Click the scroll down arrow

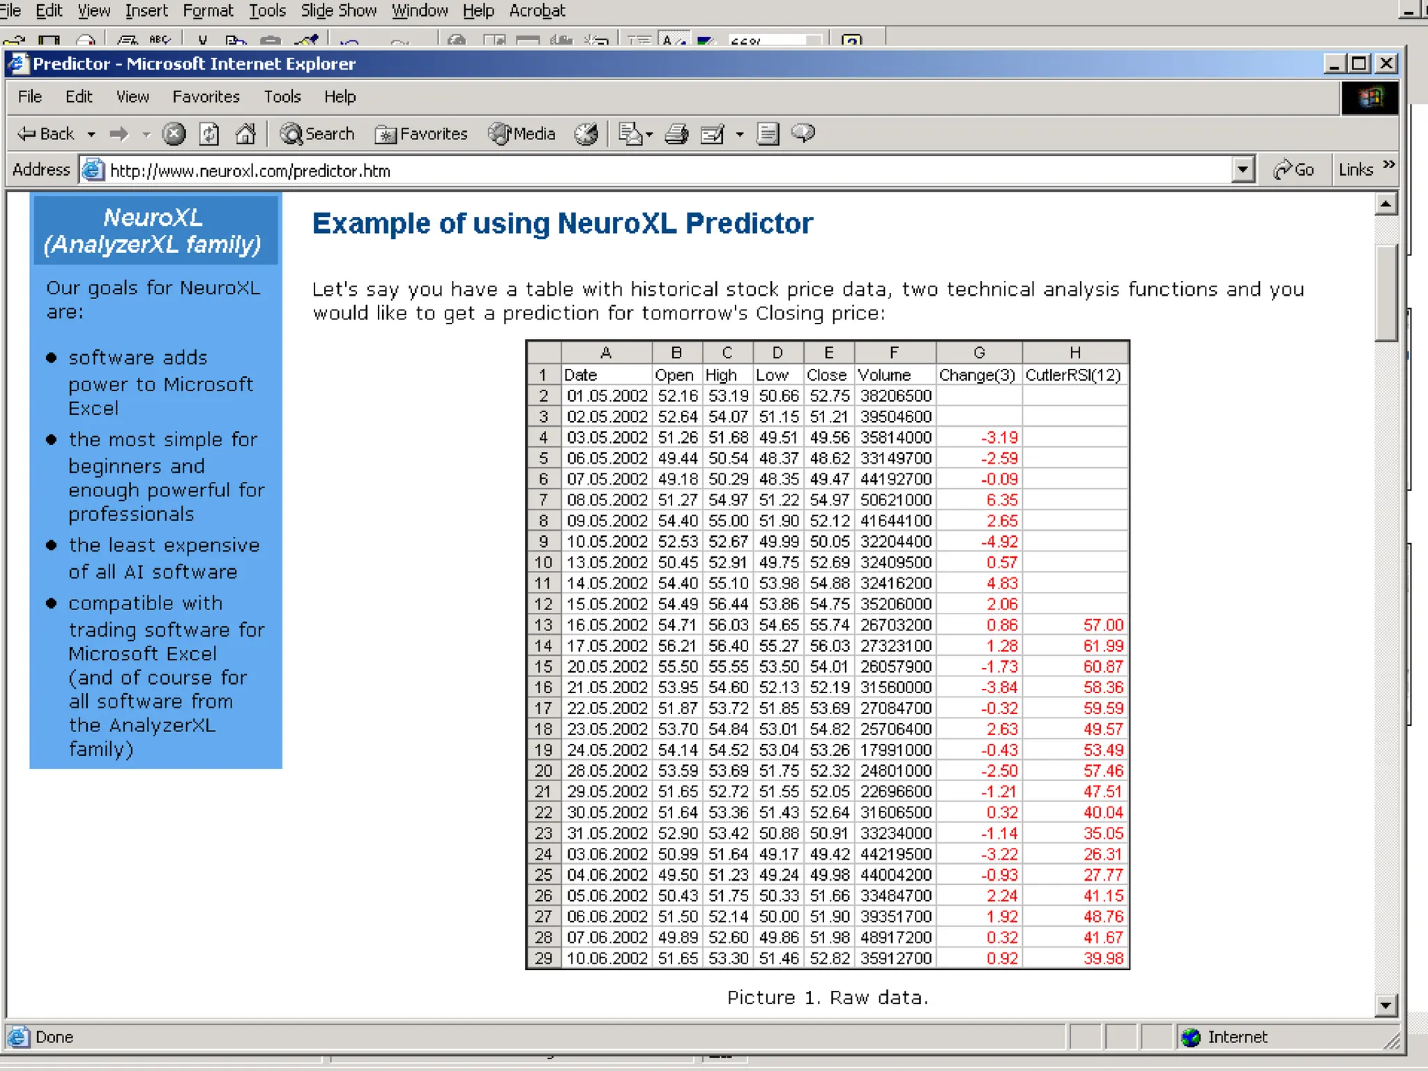(1386, 1005)
